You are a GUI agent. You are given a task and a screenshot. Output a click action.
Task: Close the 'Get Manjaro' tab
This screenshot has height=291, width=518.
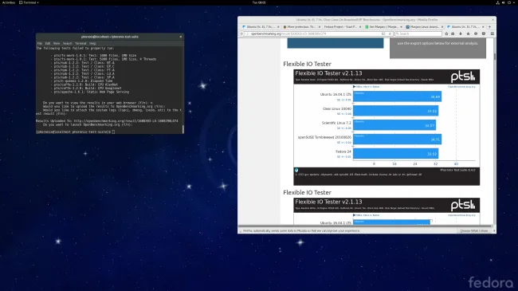point(401,27)
